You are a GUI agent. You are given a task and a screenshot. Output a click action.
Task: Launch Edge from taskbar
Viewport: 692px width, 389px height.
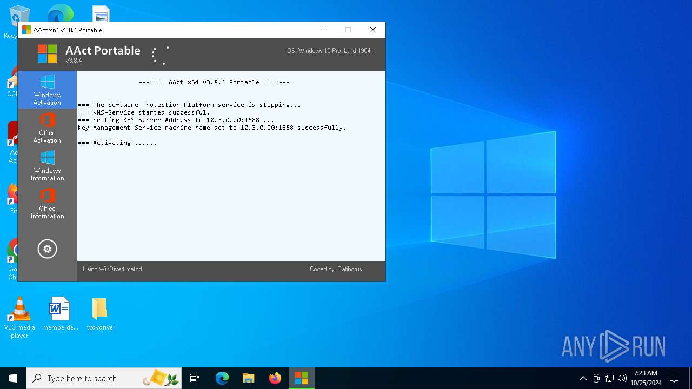tap(222, 378)
